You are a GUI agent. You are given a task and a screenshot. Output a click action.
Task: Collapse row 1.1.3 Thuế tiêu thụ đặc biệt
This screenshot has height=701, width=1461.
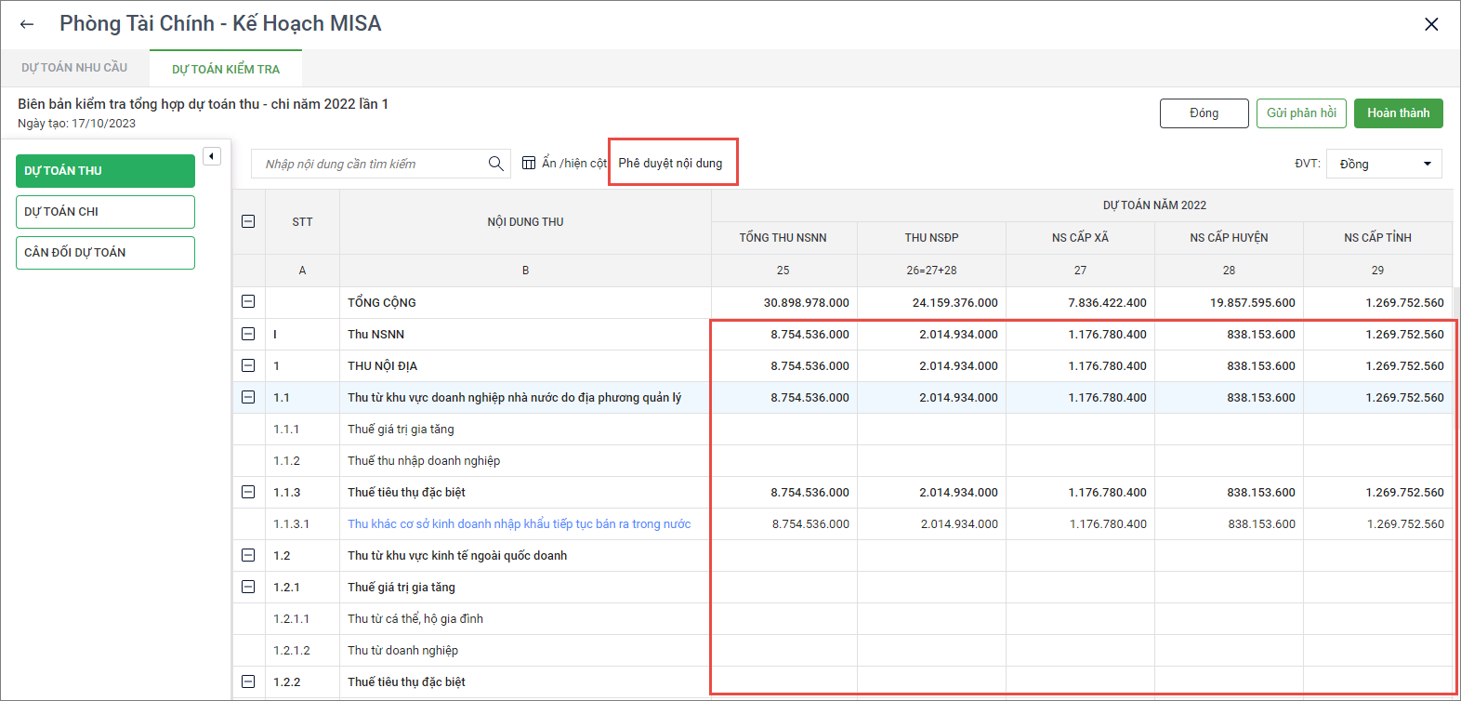coord(248,492)
